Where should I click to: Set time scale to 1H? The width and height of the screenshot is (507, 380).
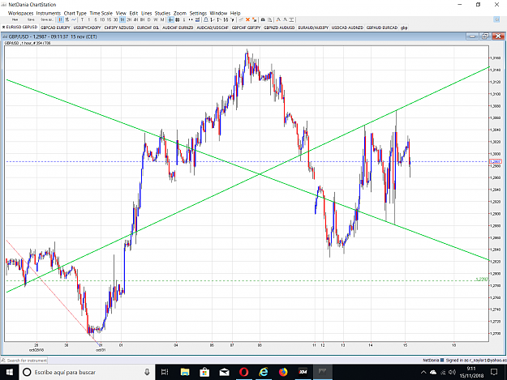click(122, 19)
